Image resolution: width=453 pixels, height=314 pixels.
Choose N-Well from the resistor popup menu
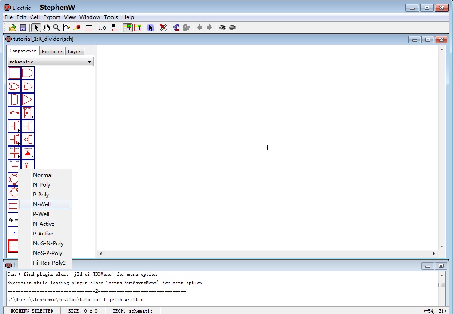point(42,204)
